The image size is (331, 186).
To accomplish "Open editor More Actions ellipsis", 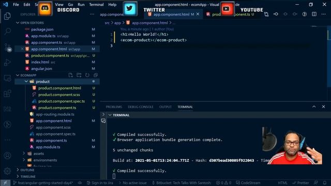I will pos(323,14).
